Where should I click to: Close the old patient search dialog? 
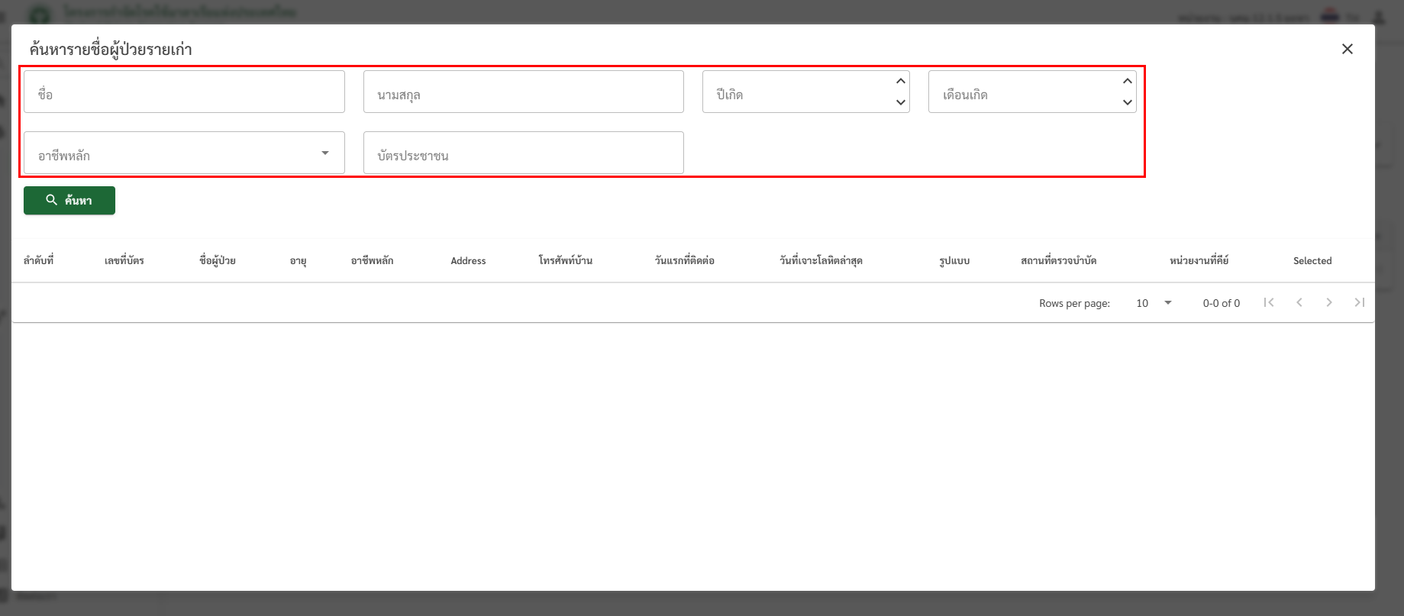pyautogui.click(x=1347, y=49)
